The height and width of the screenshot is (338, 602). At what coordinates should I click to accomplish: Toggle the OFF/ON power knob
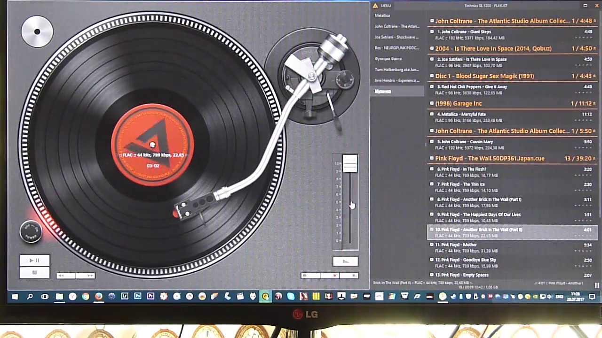tap(31, 231)
